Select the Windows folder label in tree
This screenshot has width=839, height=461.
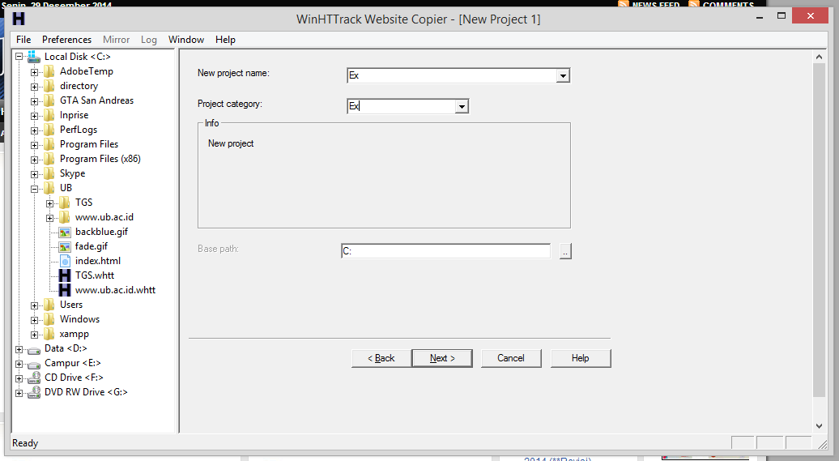(79, 319)
